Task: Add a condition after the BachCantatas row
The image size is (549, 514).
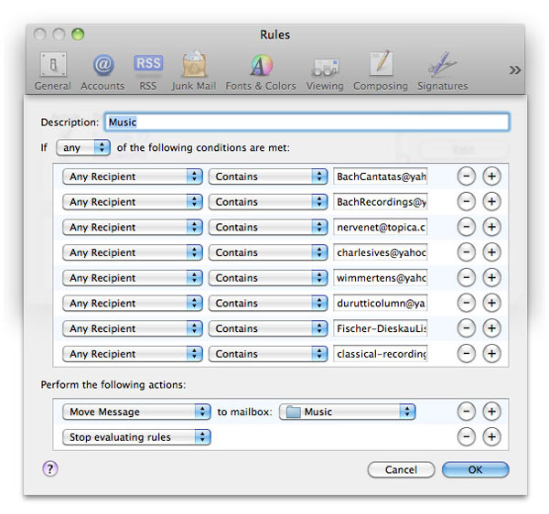Action: (x=491, y=176)
